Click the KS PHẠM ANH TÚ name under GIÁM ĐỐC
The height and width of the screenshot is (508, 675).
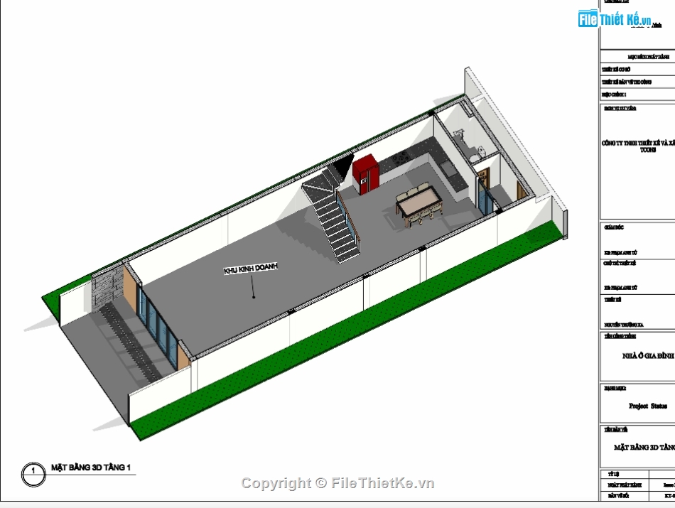(x=621, y=253)
